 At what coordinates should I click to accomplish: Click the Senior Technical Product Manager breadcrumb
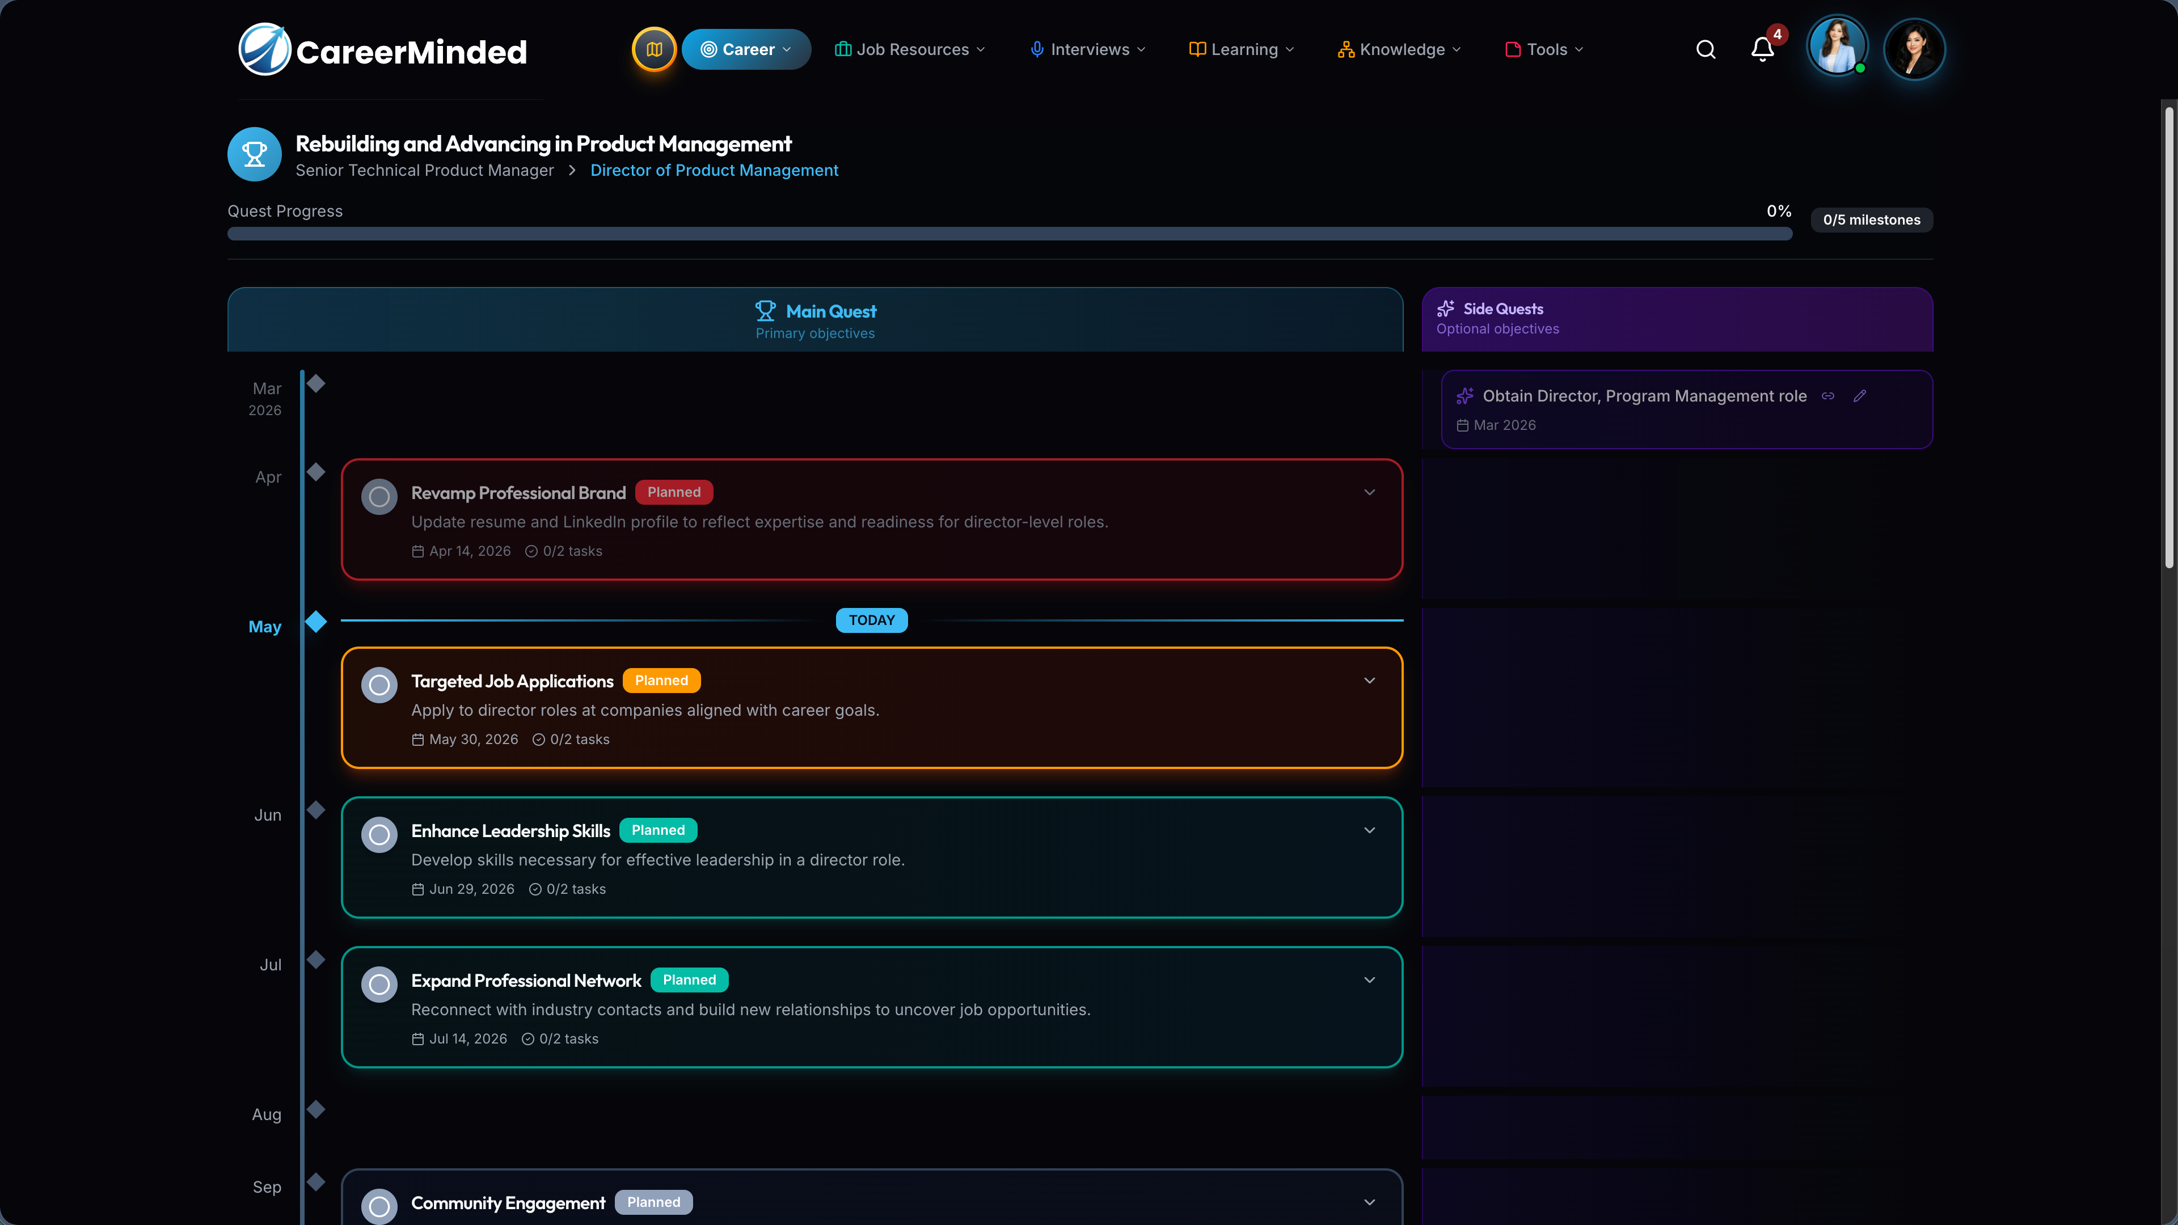[x=424, y=171]
